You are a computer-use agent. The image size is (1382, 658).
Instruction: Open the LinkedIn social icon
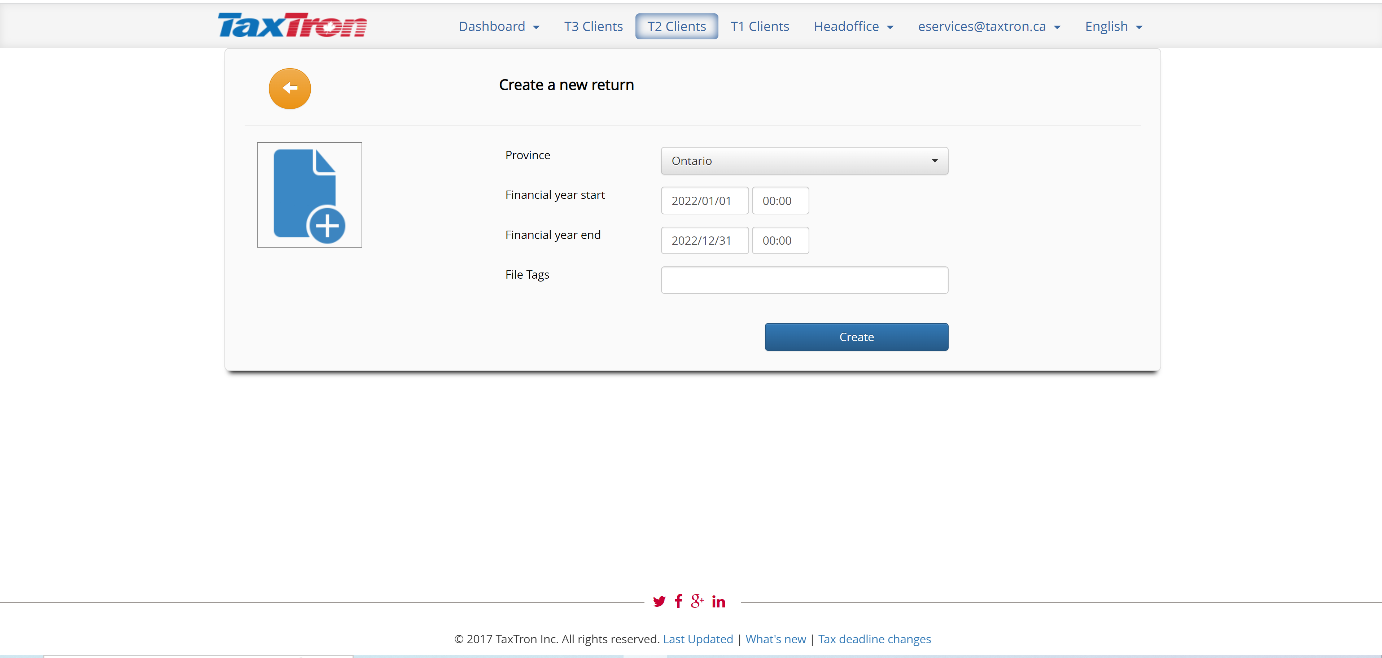(x=719, y=602)
